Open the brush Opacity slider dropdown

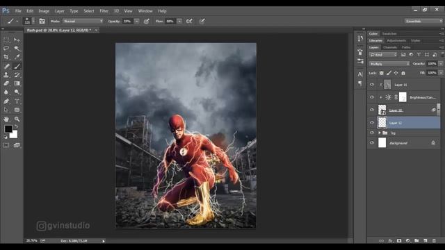[x=137, y=21]
